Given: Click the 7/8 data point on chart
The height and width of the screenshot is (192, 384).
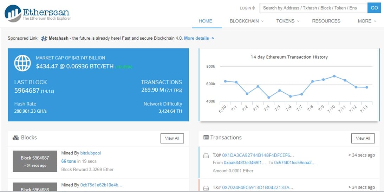Looking at the screenshot, I should pos(312,81).
